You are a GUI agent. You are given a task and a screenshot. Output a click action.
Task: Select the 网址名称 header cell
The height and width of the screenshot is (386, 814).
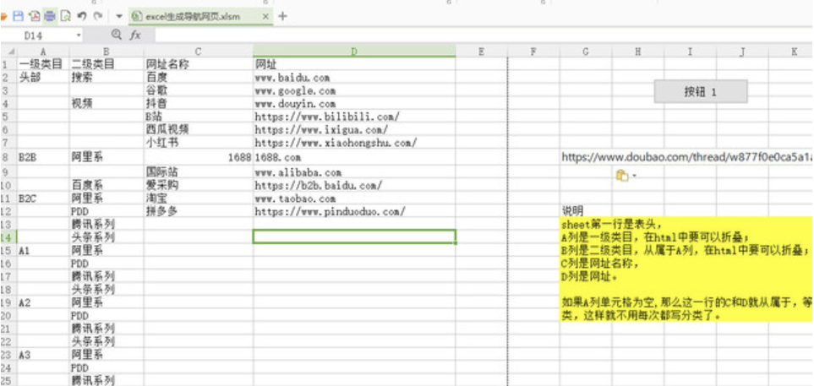click(199, 64)
